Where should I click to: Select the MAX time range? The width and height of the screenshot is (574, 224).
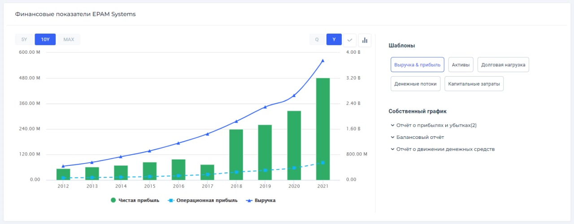[x=69, y=39]
